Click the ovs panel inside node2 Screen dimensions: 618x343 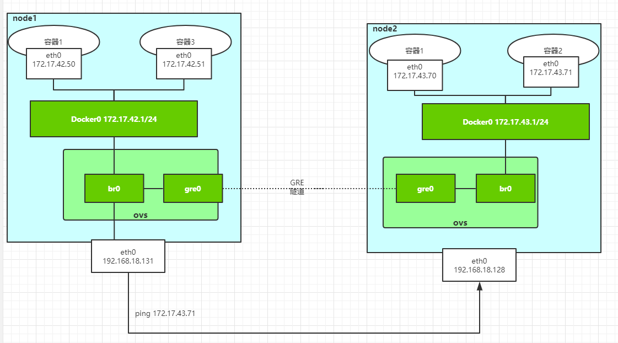pos(460,223)
